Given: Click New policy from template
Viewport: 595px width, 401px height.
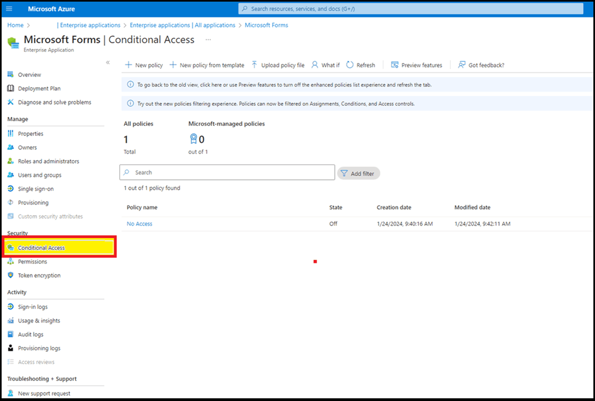Looking at the screenshot, I should [x=207, y=65].
